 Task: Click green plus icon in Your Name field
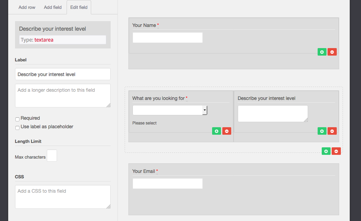322,52
